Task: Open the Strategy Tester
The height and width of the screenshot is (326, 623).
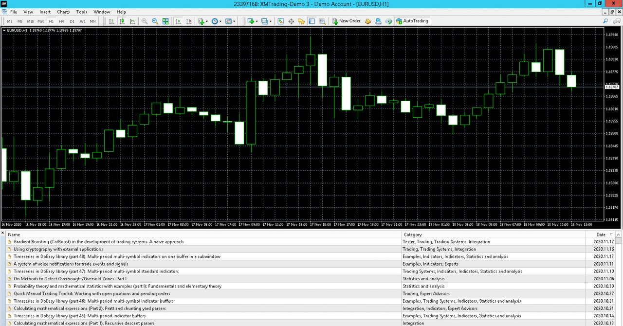Action: pos(322,21)
